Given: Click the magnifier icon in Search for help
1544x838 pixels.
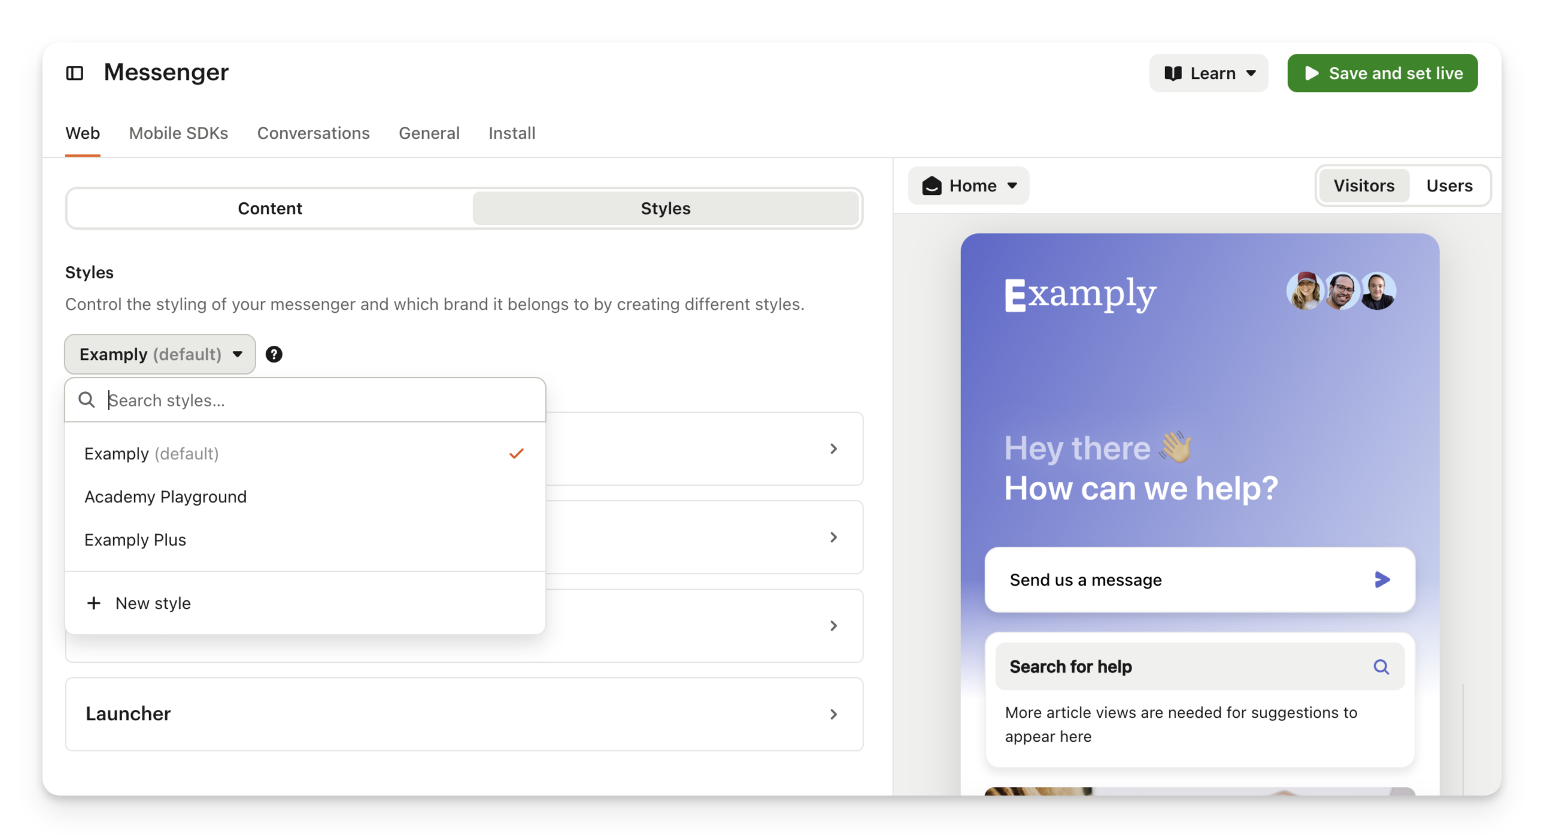Looking at the screenshot, I should [x=1381, y=667].
